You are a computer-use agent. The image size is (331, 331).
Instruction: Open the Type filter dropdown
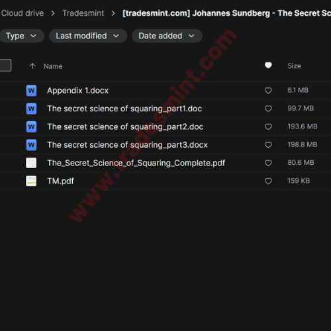click(x=21, y=36)
